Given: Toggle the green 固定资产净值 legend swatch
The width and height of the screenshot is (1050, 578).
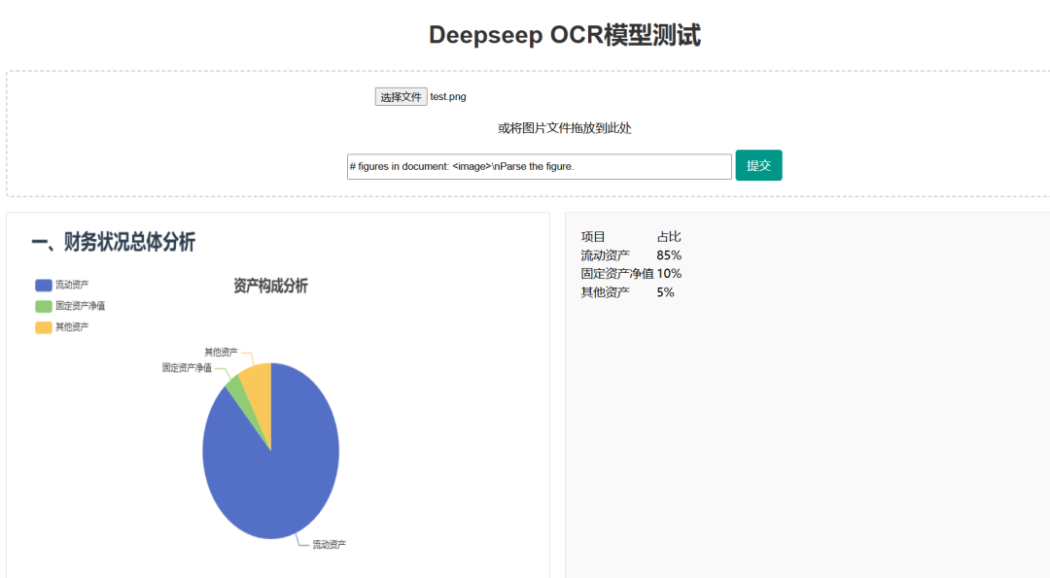Looking at the screenshot, I should tap(44, 306).
